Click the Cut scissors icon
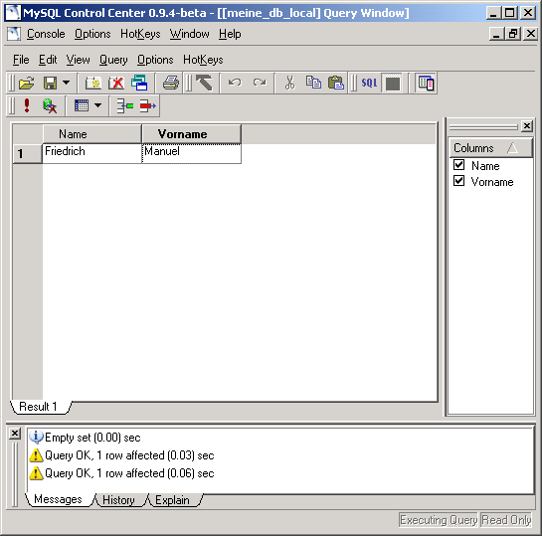The width and height of the screenshot is (542, 536). (289, 83)
